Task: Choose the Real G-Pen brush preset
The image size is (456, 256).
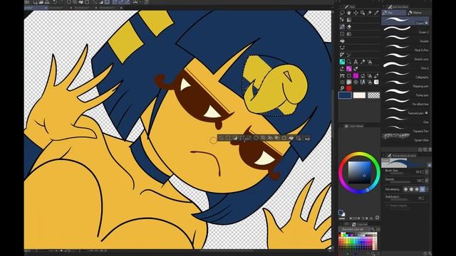Action: [405, 48]
